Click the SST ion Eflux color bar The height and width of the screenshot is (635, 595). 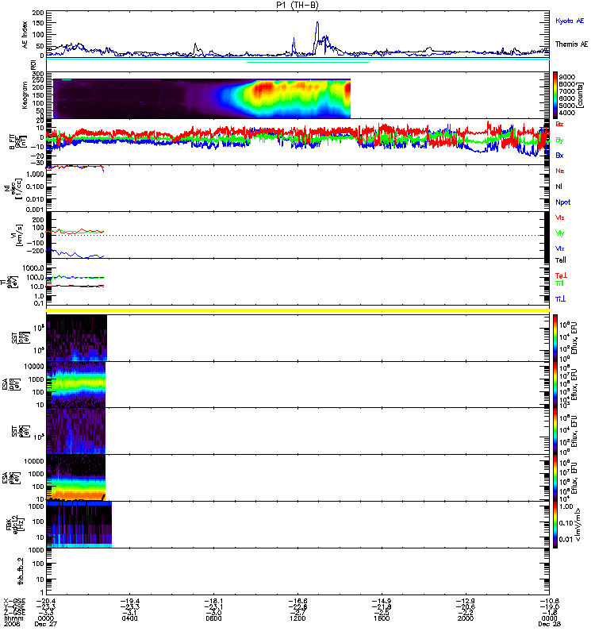pos(555,338)
